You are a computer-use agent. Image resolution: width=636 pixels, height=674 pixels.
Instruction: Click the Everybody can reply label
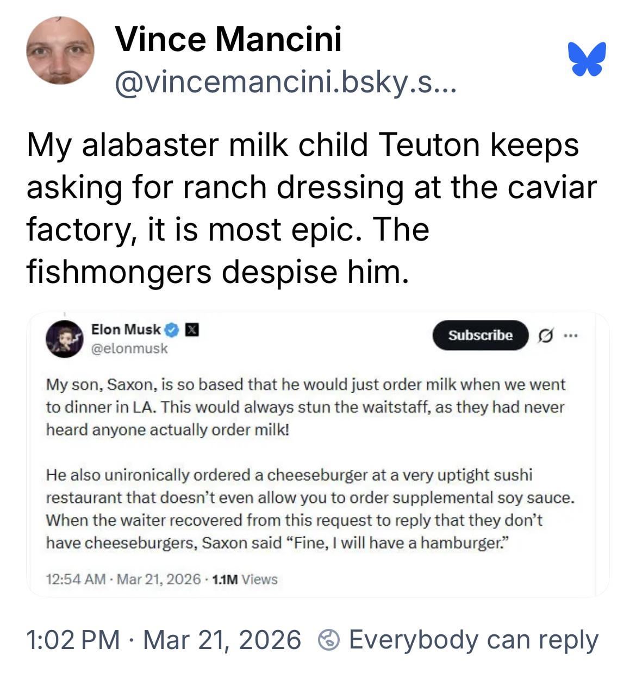pos(473,640)
